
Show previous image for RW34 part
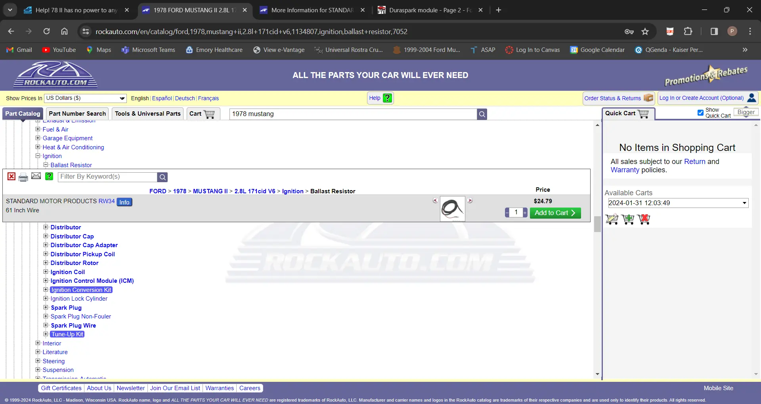tap(435, 200)
